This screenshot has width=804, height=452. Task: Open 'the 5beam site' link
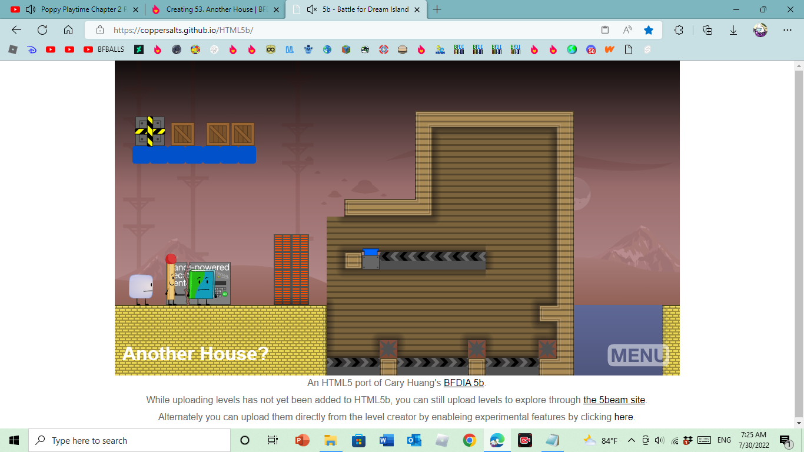click(614, 400)
